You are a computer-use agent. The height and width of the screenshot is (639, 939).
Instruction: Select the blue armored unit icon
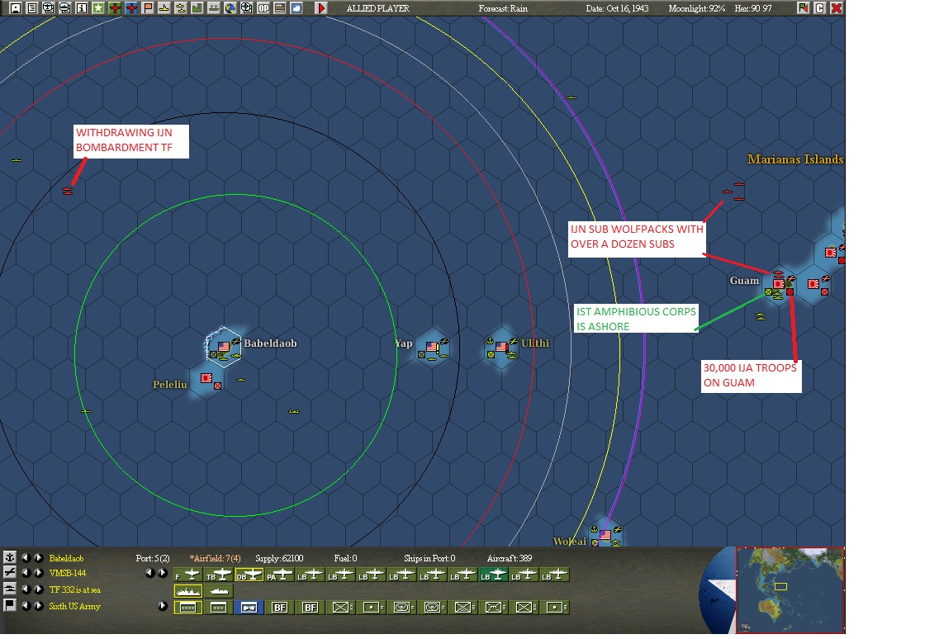[x=249, y=608]
